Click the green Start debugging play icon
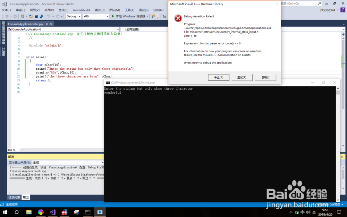The width and height of the screenshot is (347, 217). [113, 16]
